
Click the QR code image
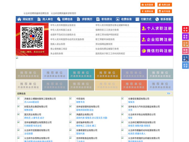[32, 37]
